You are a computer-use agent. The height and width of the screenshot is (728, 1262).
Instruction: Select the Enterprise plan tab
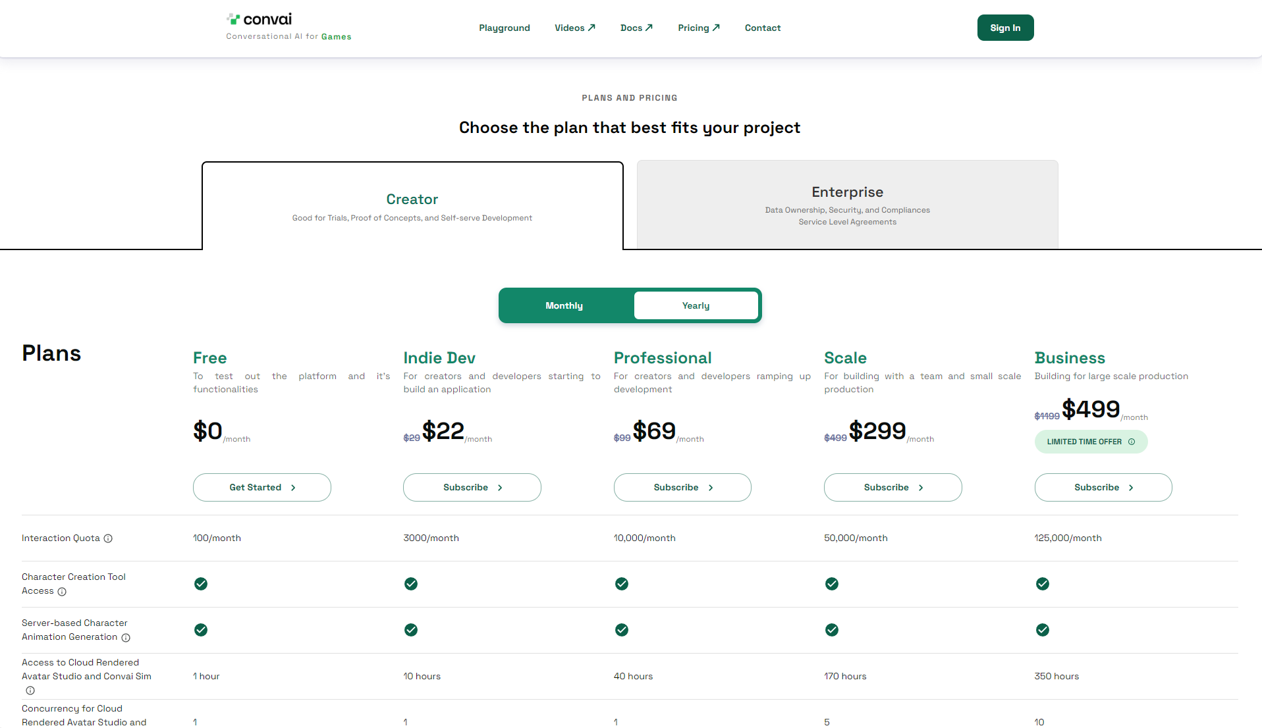pyautogui.click(x=847, y=205)
